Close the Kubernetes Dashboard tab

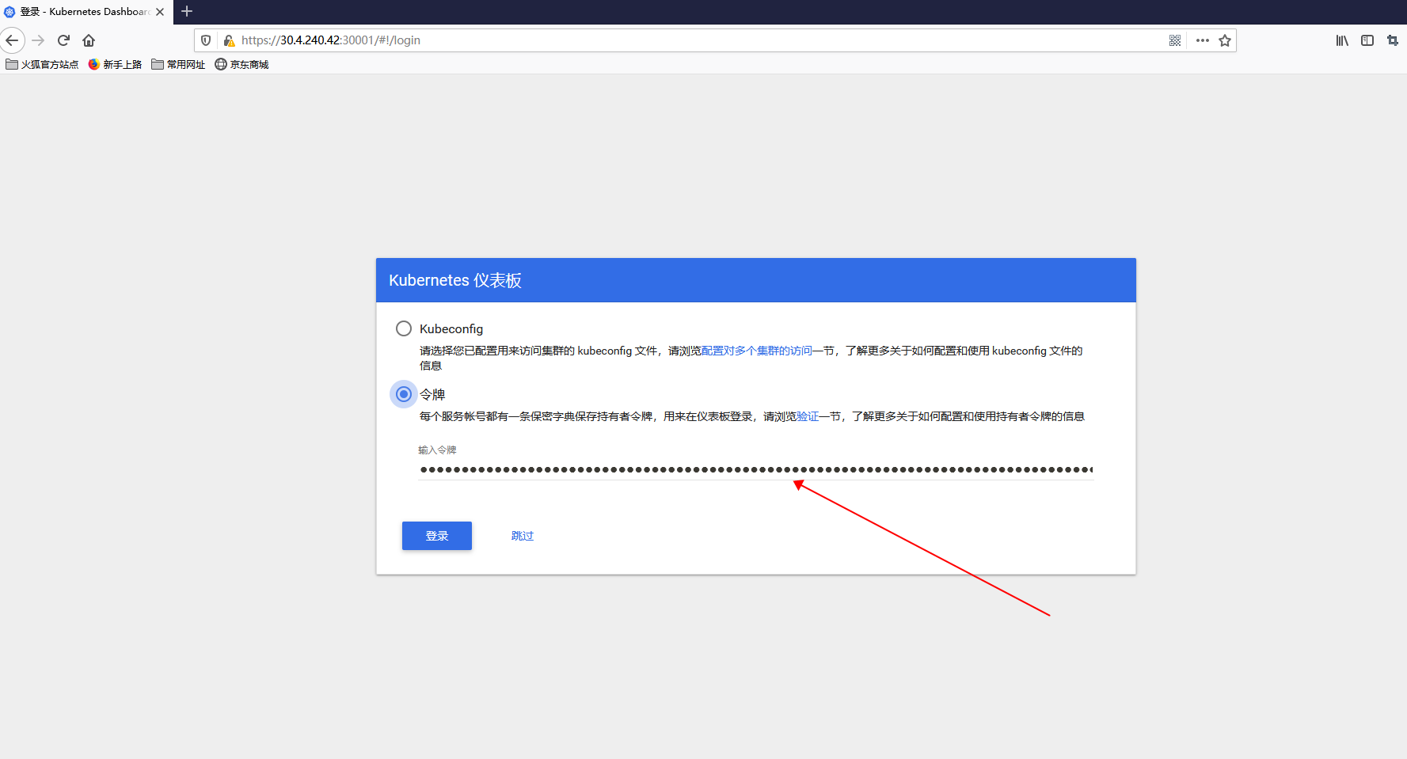(x=160, y=12)
